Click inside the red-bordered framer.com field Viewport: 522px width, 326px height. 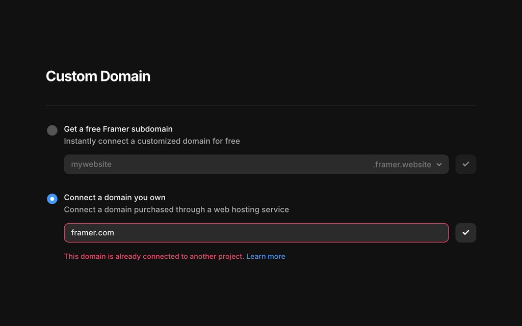204,232
